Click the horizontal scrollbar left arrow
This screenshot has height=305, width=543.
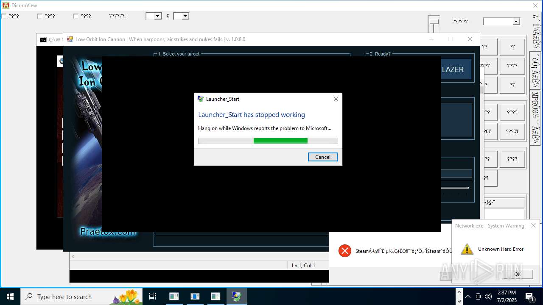[x=73, y=256]
